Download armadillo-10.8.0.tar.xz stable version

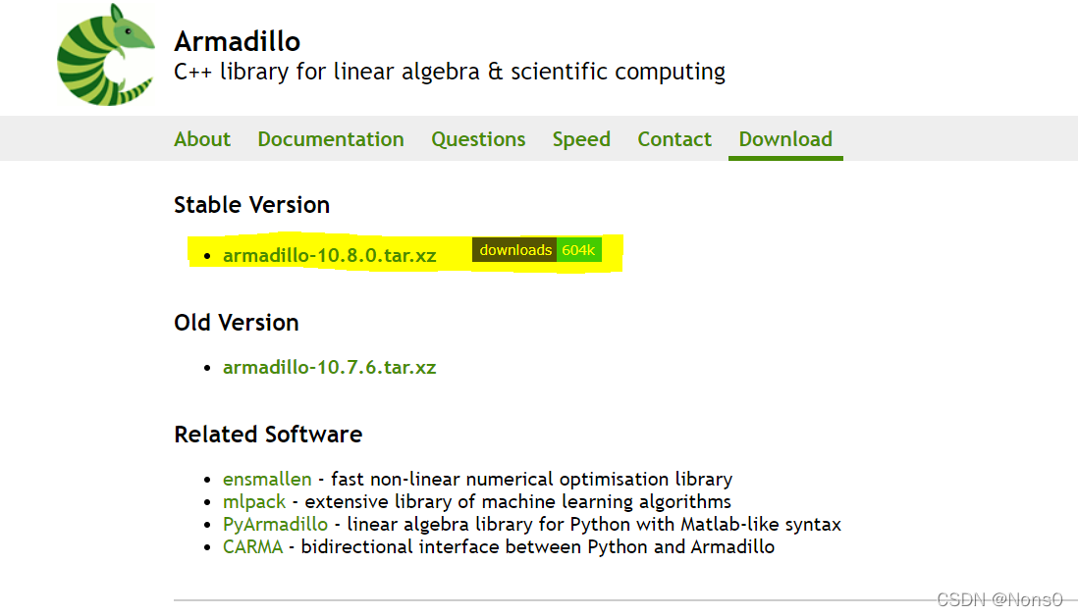click(x=329, y=256)
